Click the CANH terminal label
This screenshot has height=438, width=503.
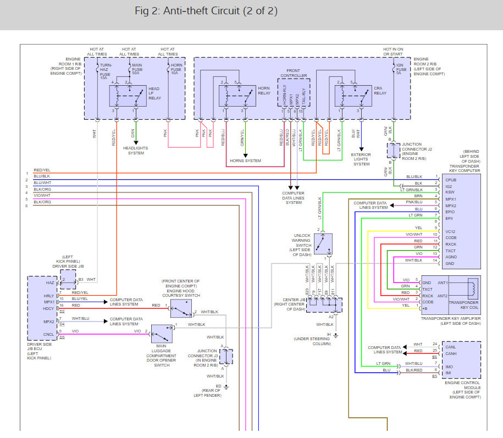pyautogui.click(x=451, y=354)
